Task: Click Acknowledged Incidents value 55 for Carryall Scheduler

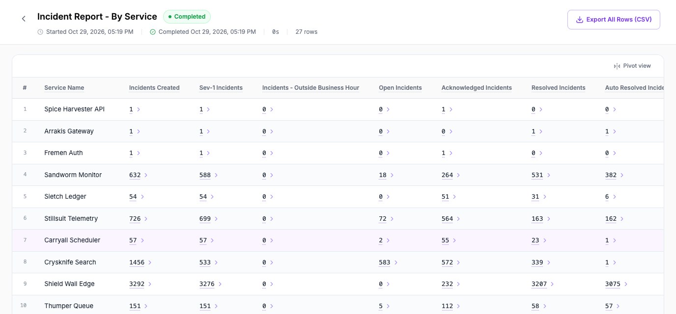Action: click(x=445, y=240)
